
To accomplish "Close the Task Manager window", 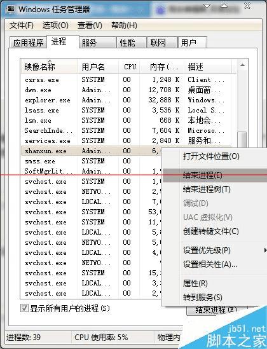I will click(x=247, y=6).
